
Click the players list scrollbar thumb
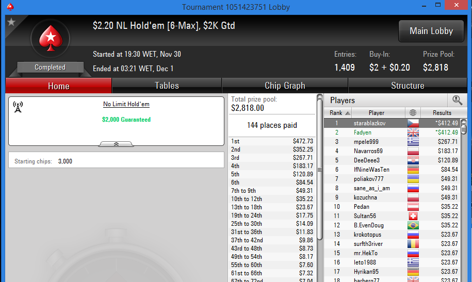tap(464, 127)
